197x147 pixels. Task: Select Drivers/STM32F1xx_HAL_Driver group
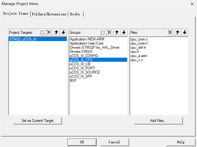coord(98,48)
